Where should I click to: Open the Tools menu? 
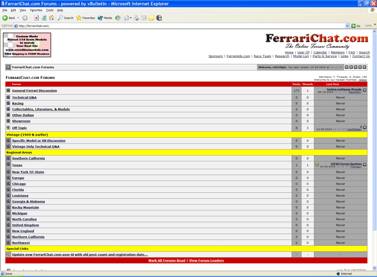(49, 10)
